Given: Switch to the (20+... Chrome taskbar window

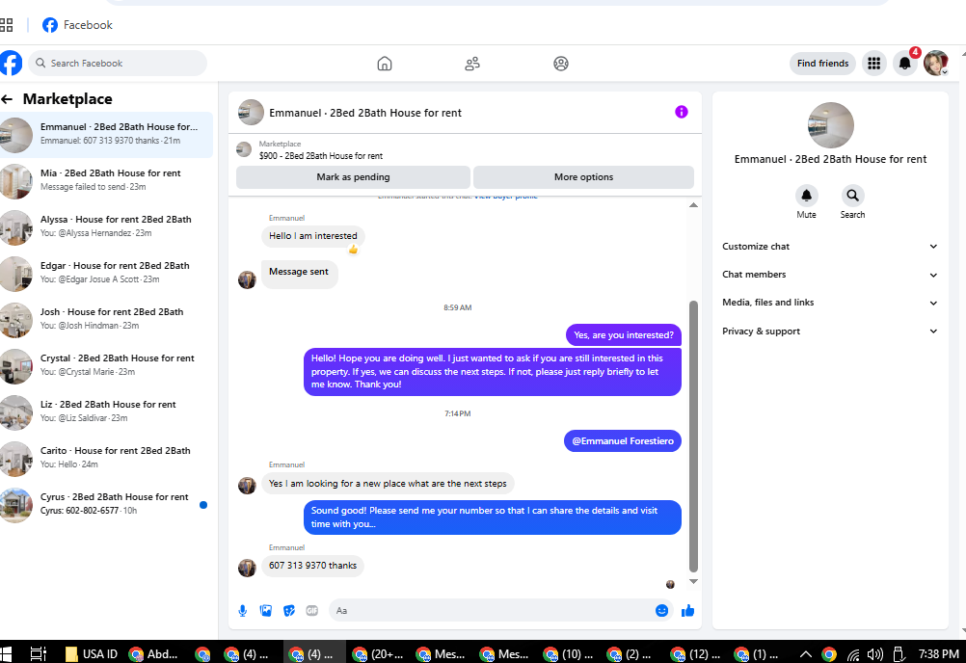Looking at the screenshot, I should pos(377,653).
